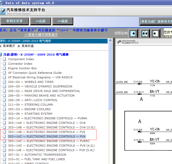
Task: Click the tree panel scroll-up arrow
Action: 110,40
